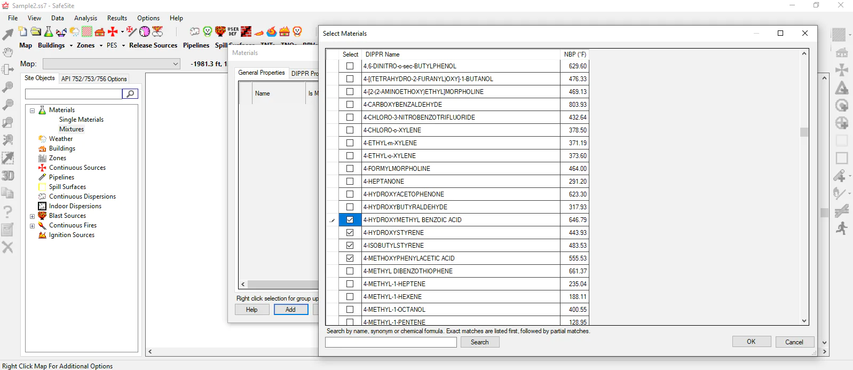Click the burning building toolbar icon
This screenshot has height=370, width=853.
click(x=285, y=32)
